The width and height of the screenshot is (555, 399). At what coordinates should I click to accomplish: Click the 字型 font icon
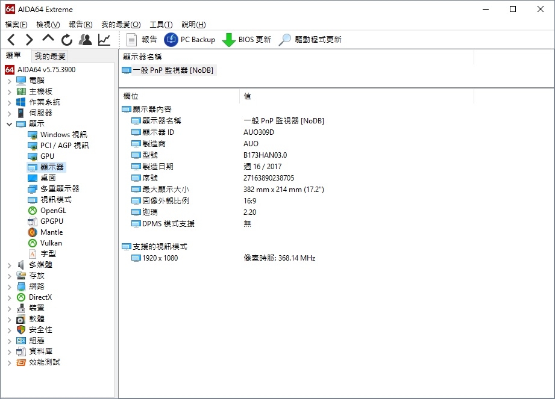click(32, 254)
